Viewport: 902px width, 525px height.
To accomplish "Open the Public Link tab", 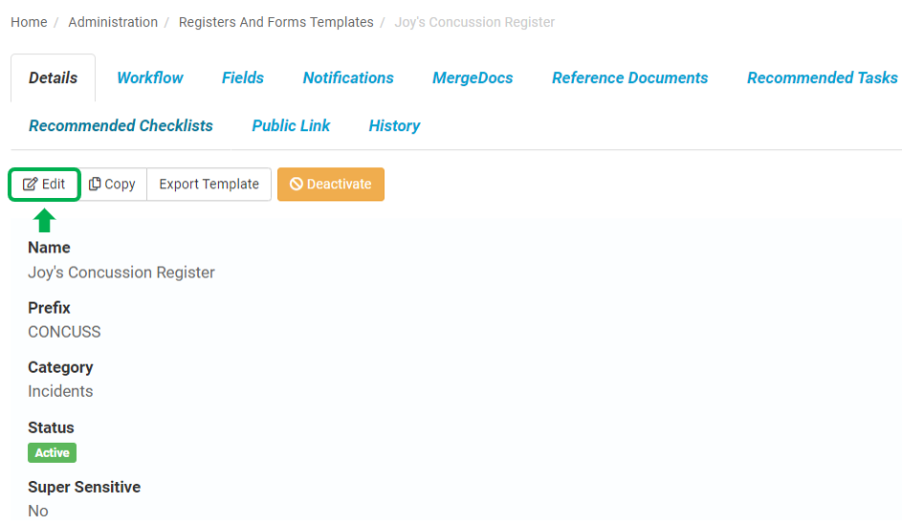I will [291, 125].
